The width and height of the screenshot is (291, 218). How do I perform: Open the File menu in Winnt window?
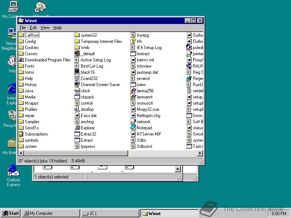pos(23,28)
